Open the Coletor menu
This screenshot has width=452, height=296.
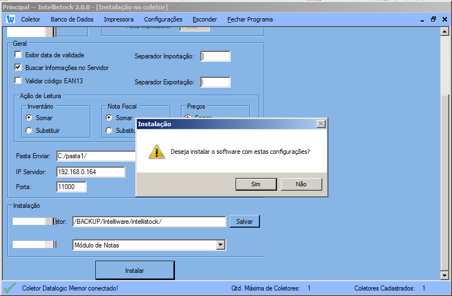(30, 19)
